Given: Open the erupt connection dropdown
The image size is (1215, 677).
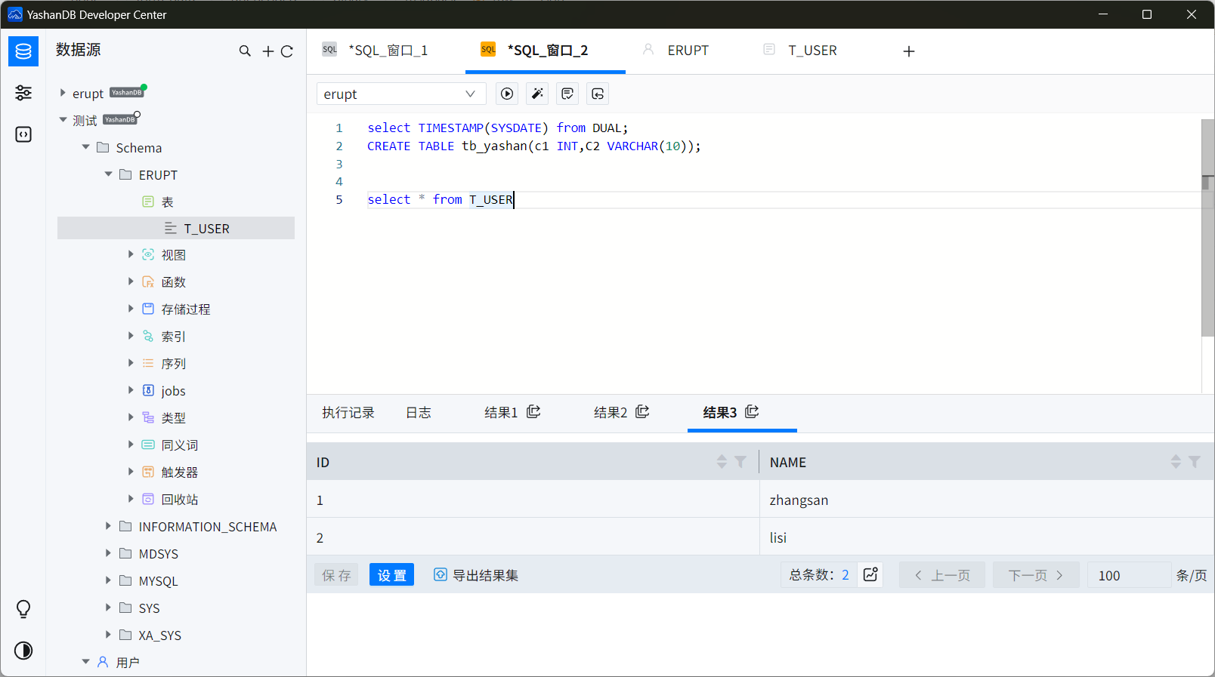Looking at the screenshot, I should [401, 94].
